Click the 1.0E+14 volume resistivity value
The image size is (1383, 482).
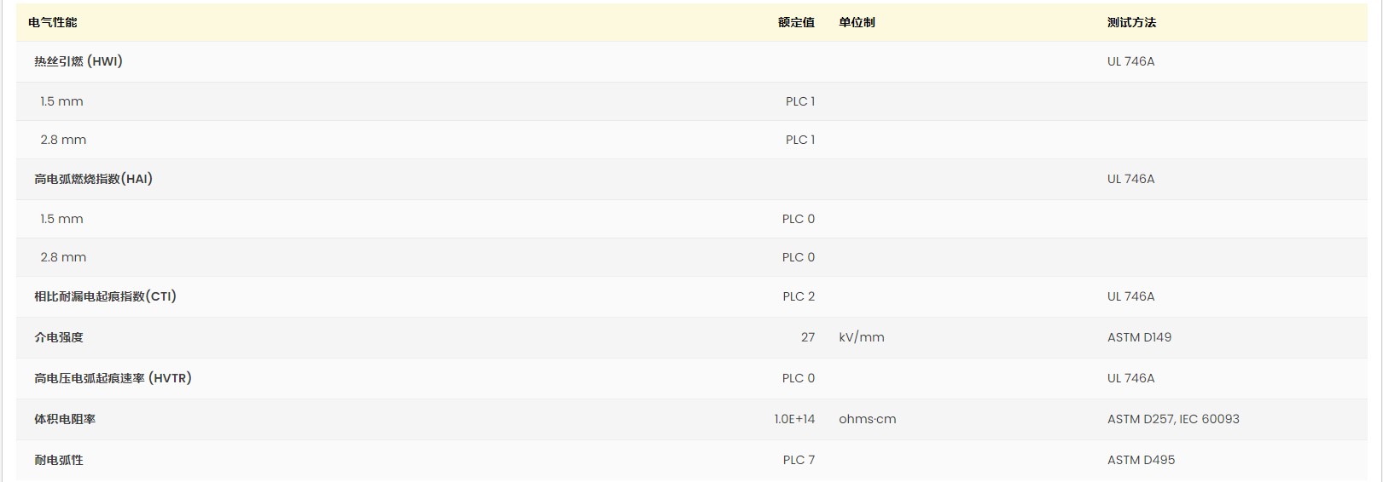point(794,419)
